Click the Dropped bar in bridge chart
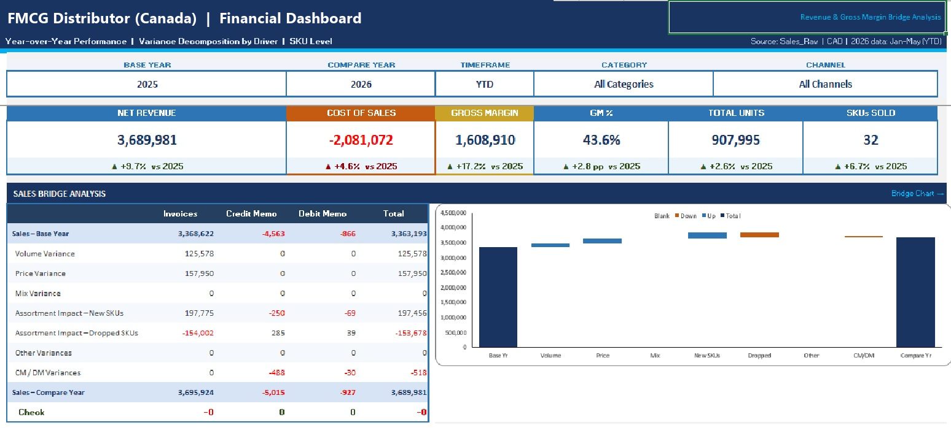This screenshot has width=951, height=428. tap(759, 234)
